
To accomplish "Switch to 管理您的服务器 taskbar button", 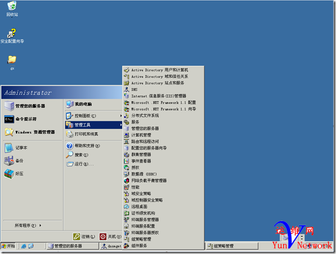I will click(x=72, y=246).
